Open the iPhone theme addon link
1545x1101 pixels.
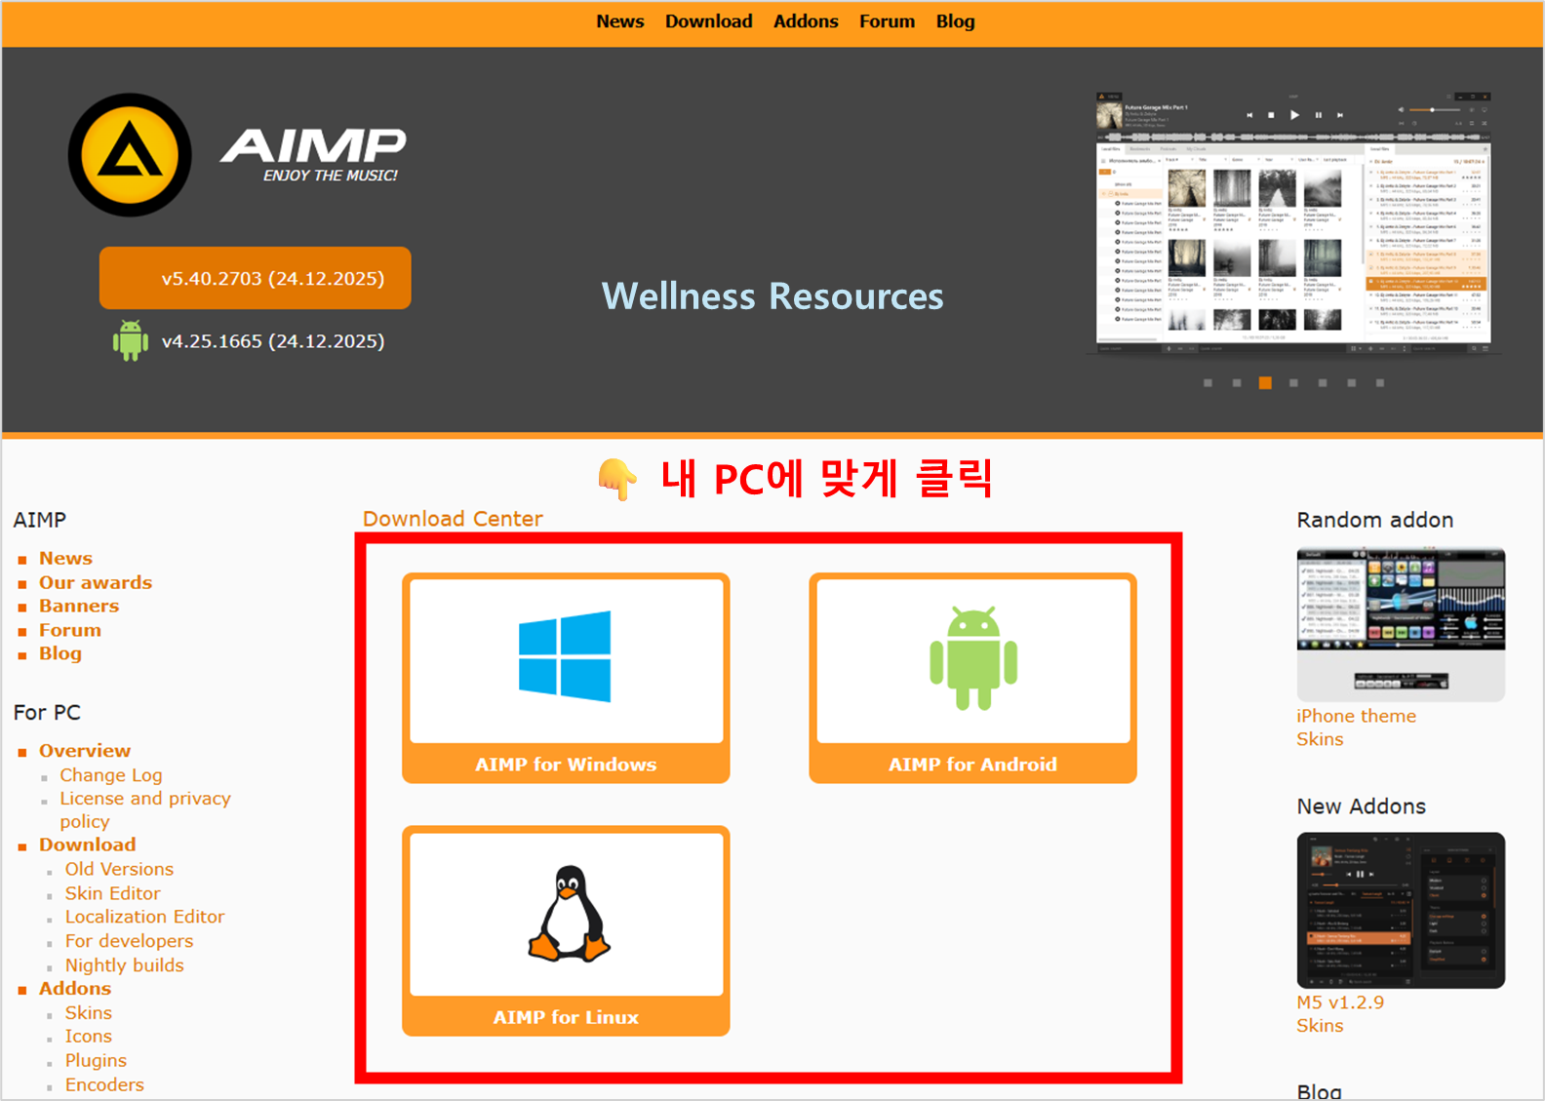tap(1356, 716)
